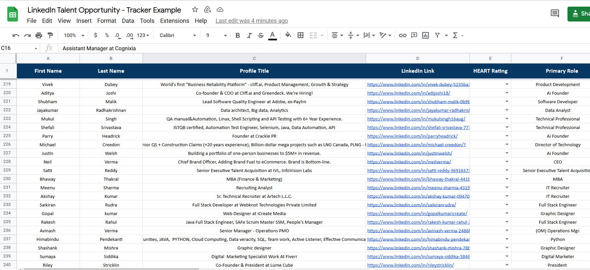Click the green Share button
590x270 pixels.
[579, 14]
